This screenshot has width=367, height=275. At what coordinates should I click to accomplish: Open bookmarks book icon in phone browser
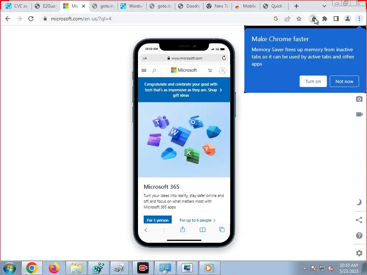tap(202, 230)
